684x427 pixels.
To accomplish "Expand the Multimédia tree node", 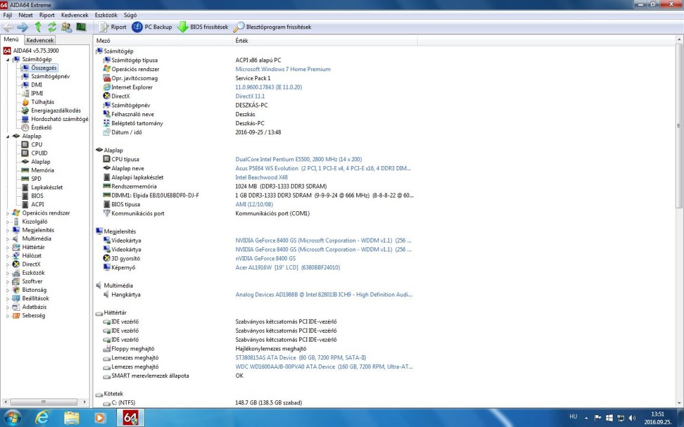I will pos(8,239).
